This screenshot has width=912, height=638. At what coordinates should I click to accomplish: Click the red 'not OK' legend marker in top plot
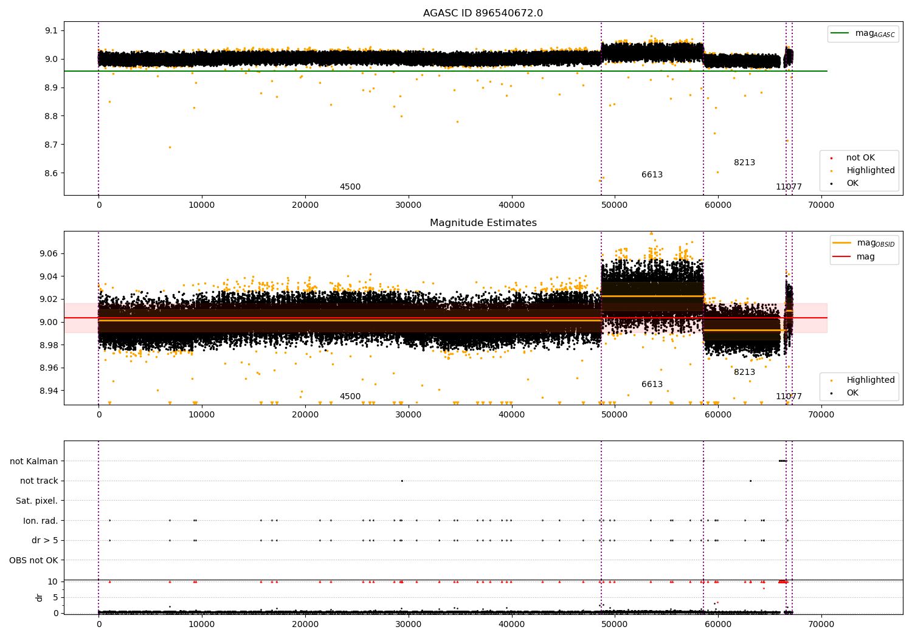pyautogui.click(x=831, y=158)
